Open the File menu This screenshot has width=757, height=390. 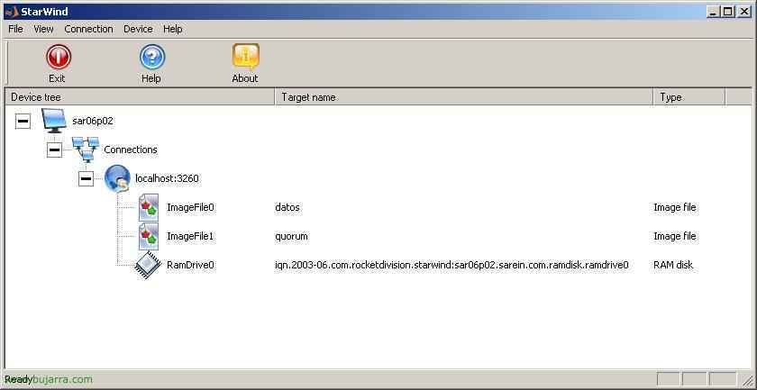click(16, 29)
